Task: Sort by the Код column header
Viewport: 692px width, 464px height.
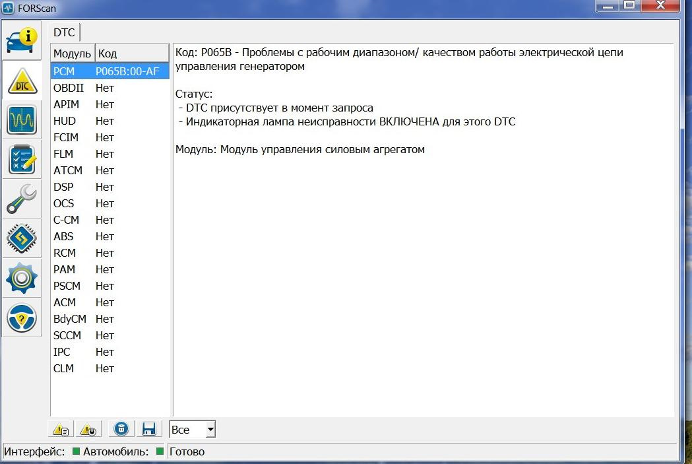Action: click(x=132, y=54)
